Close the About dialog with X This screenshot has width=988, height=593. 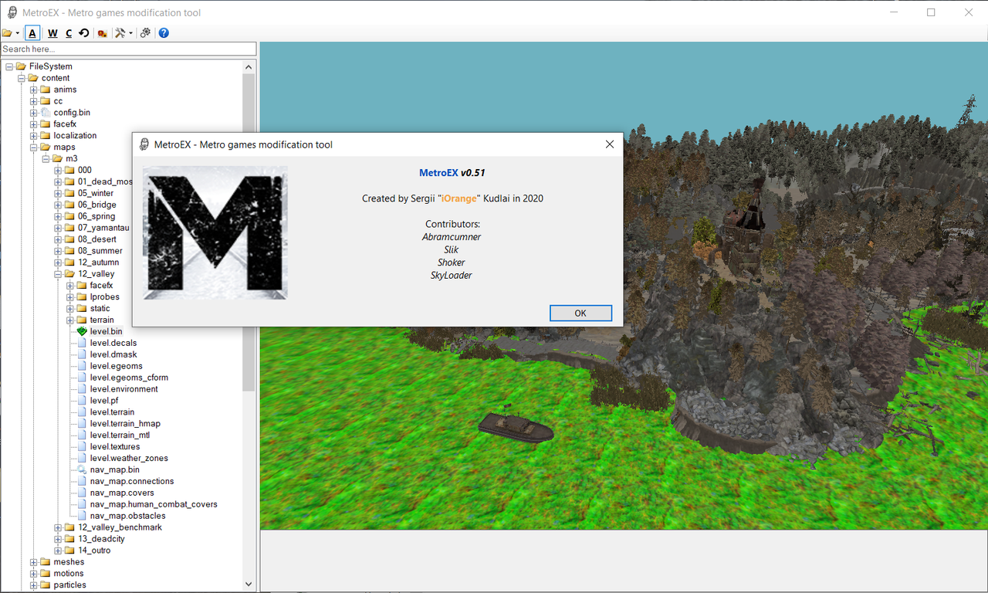tap(609, 144)
